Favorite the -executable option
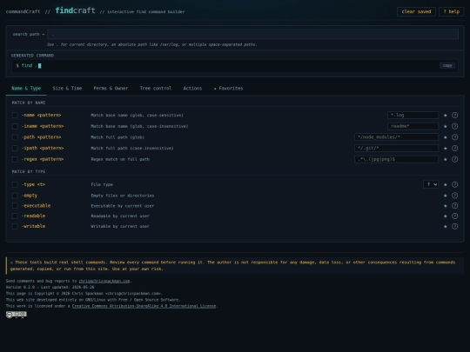The image size is (470, 352). pos(445,206)
